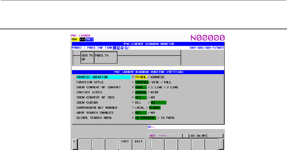Set function style to COMPACT
The image size is (287, 150).
pos(142,82)
